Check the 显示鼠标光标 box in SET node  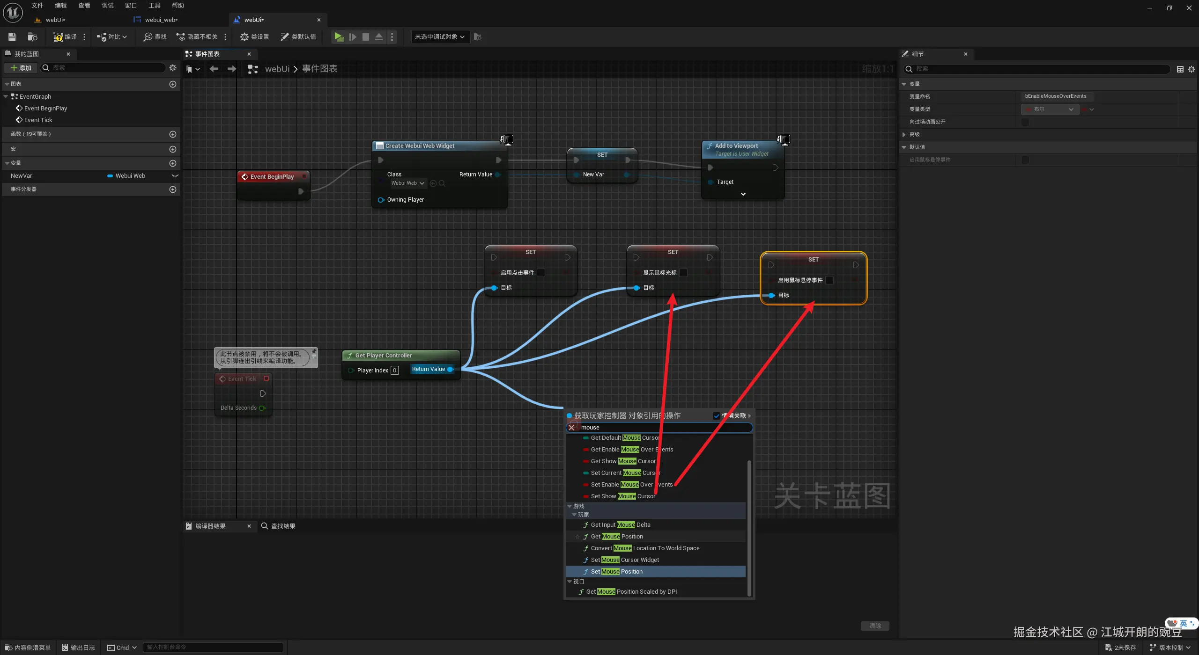683,273
